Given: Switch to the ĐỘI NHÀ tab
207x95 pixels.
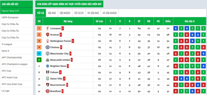Looking at the screenshot, I should tap(52, 13).
